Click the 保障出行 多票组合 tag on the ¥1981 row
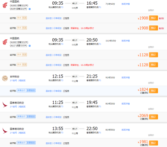167x147 pixels. point(26,143)
